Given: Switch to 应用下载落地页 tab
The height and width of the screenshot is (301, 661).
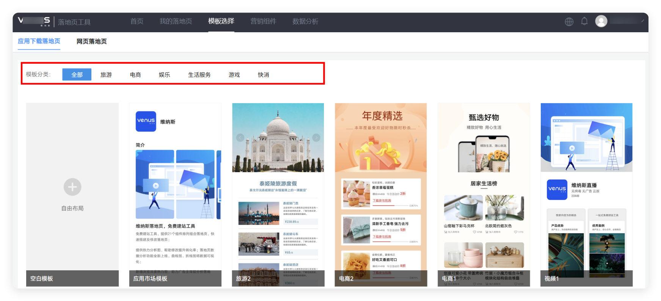Looking at the screenshot, I should point(39,41).
